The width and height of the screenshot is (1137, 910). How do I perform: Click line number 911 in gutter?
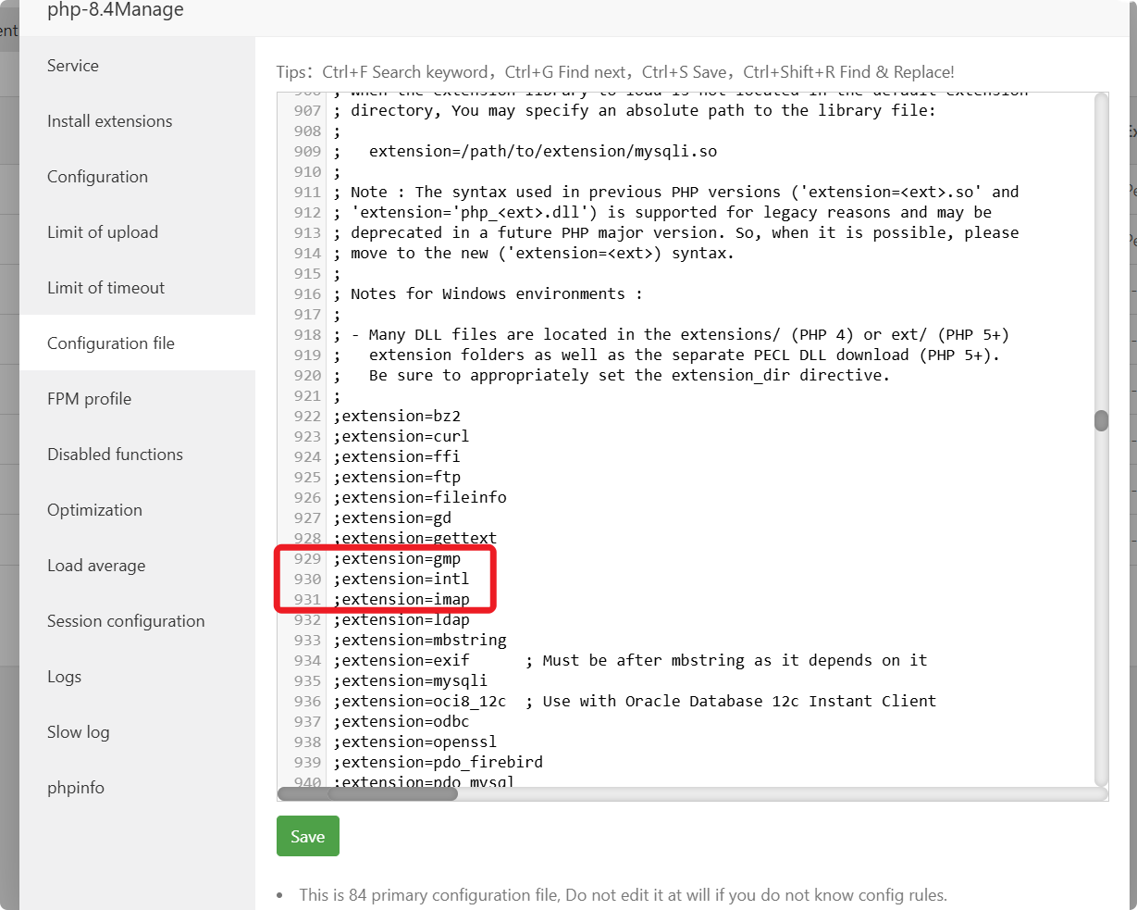(x=307, y=192)
